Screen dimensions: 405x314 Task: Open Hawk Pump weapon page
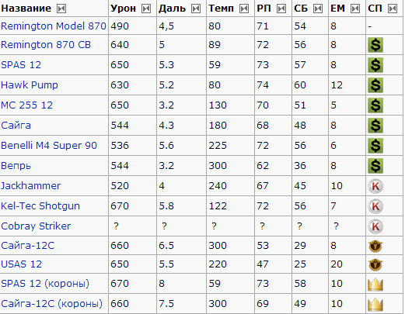coord(30,85)
